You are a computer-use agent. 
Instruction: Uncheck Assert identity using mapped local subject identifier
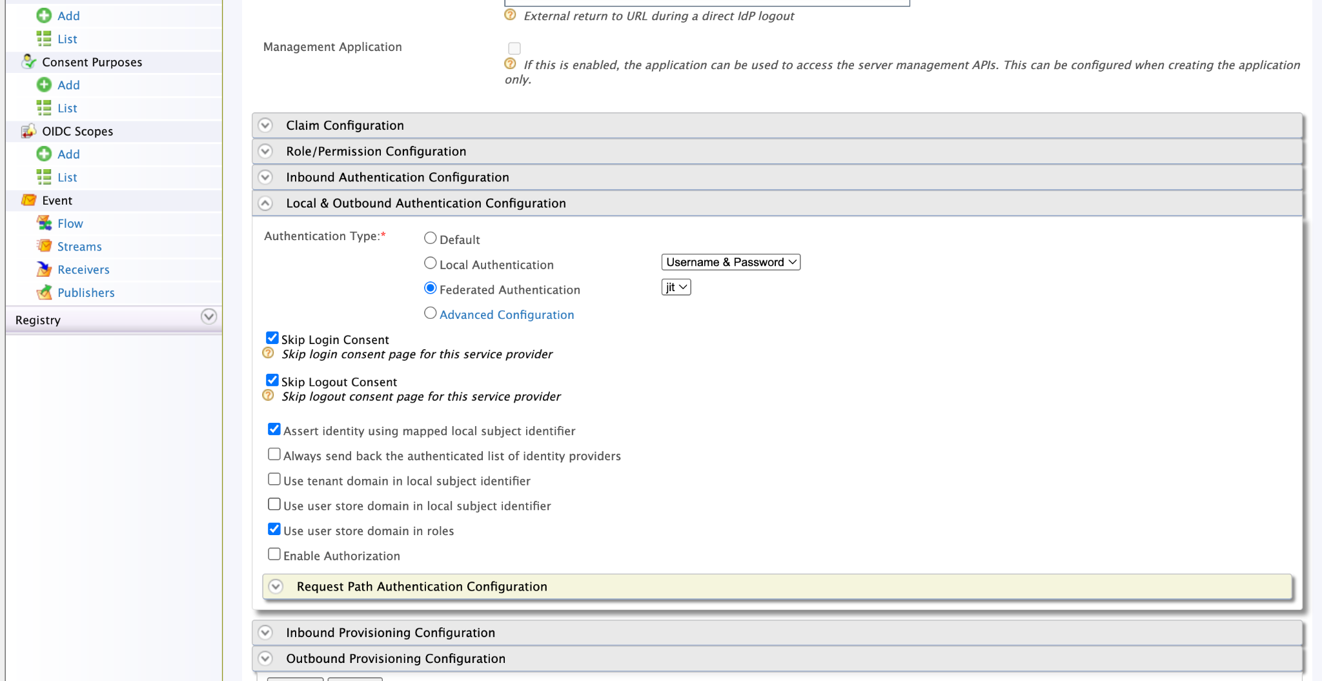point(274,429)
